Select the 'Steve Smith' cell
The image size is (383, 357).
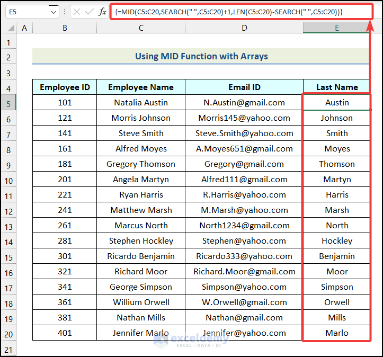click(141, 133)
